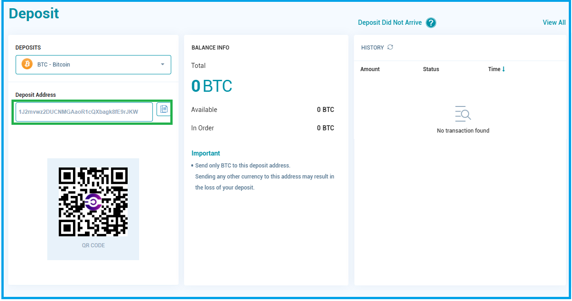The image size is (572, 301).
Task: Expand currency list via dropdown arrow
Action: click(163, 65)
